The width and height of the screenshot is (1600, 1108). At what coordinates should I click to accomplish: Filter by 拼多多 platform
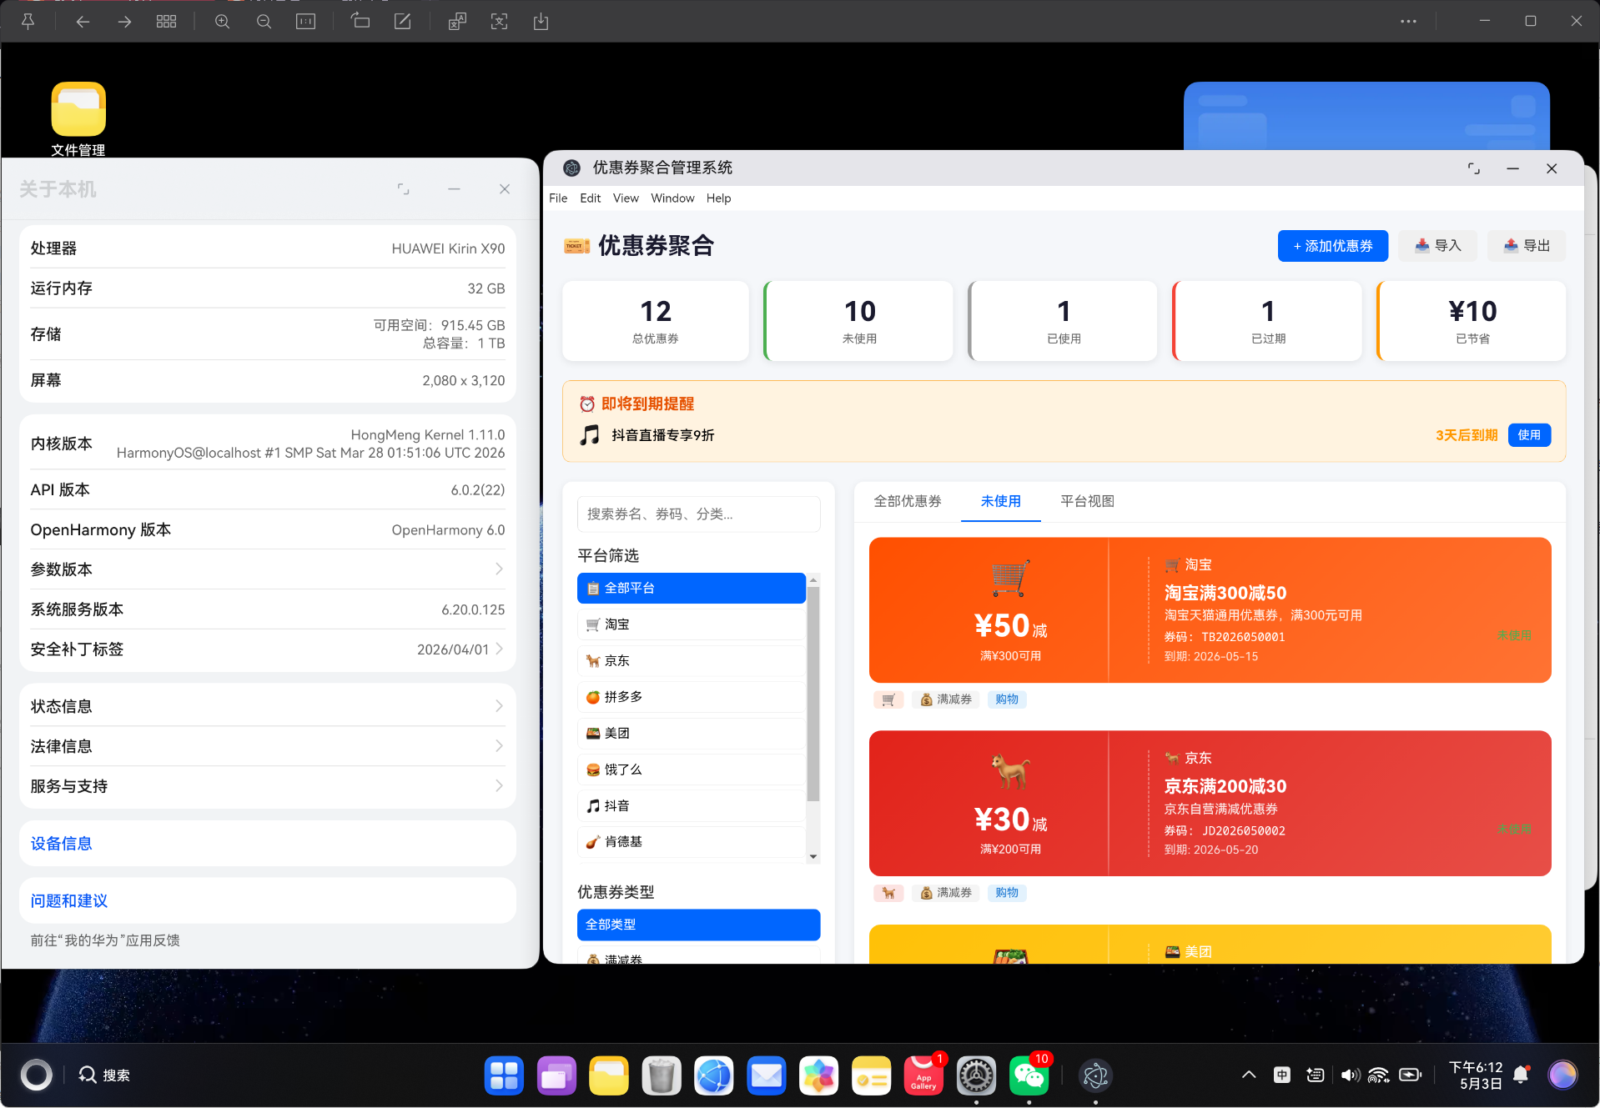click(x=691, y=697)
